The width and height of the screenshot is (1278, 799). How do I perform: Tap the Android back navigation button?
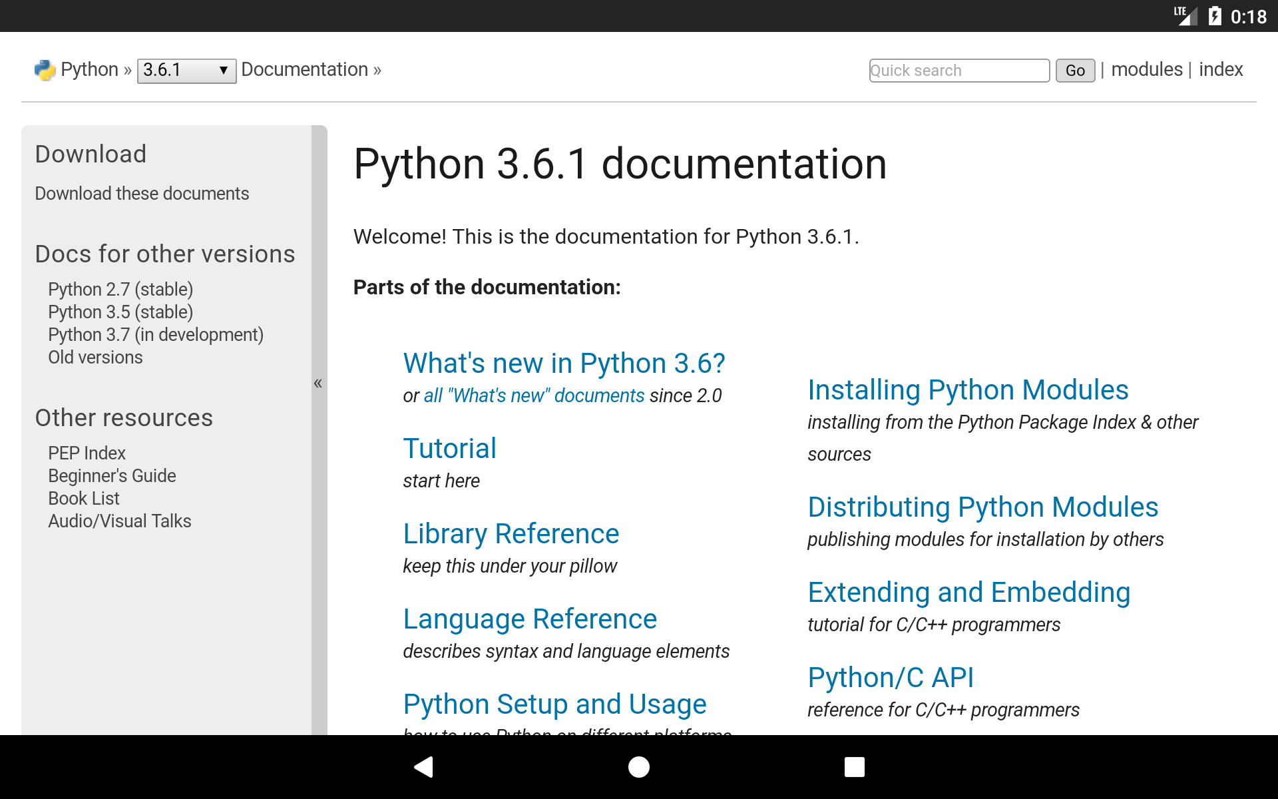coord(424,767)
